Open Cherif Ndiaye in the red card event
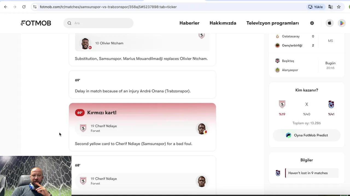The image size is (350, 196). coord(104,126)
